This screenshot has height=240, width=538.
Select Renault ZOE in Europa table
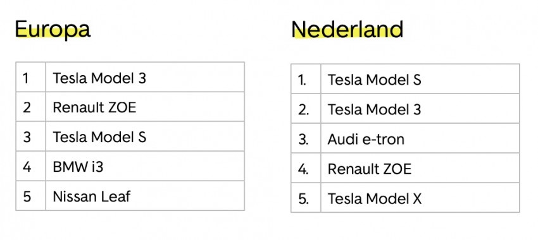(x=94, y=107)
